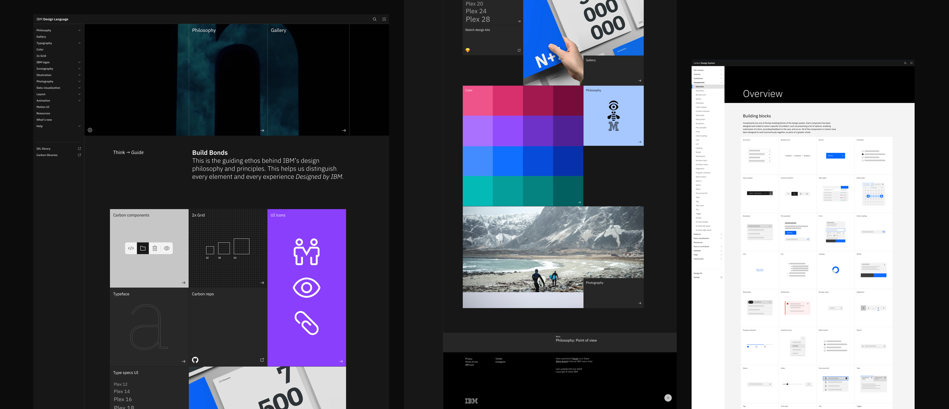The height and width of the screenshot is (409, 949).
Task: Click the arrow on the Philosophy hero panel
Action: click(262, 130)
